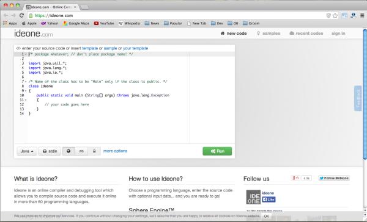The height and width of the screenshot is (222, 367).
Task: Collapse the code fold on line 1
Action: (26, 54)
